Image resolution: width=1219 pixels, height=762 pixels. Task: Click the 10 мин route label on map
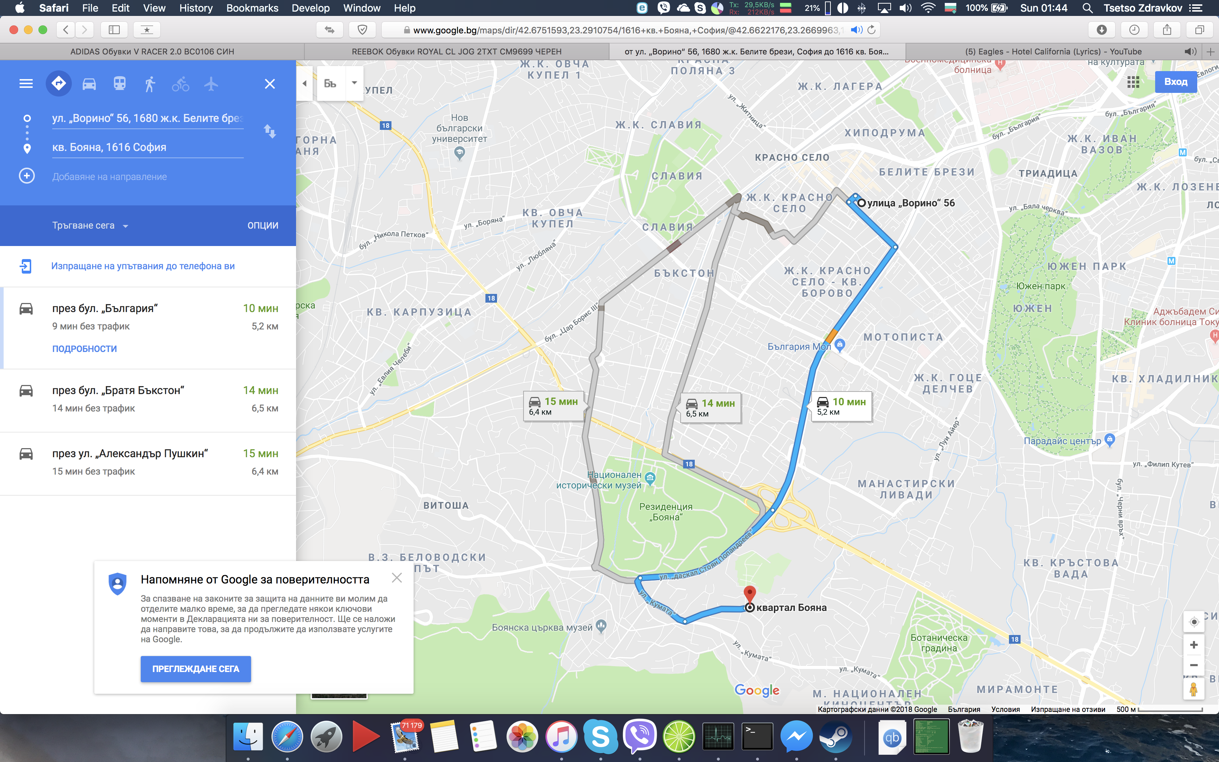(841, 406)
